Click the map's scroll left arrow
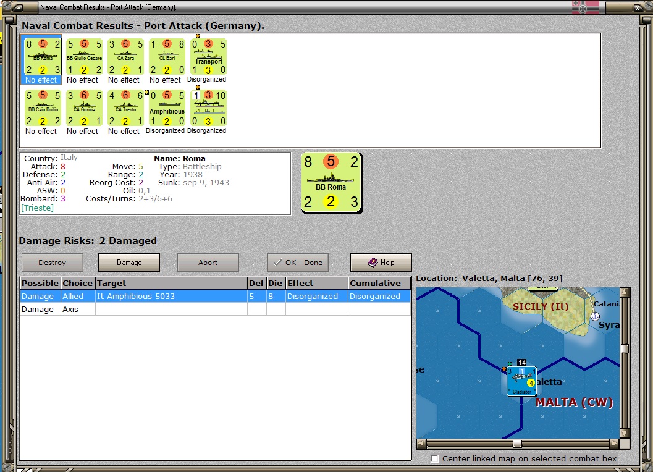 click(x=421, y=444)
